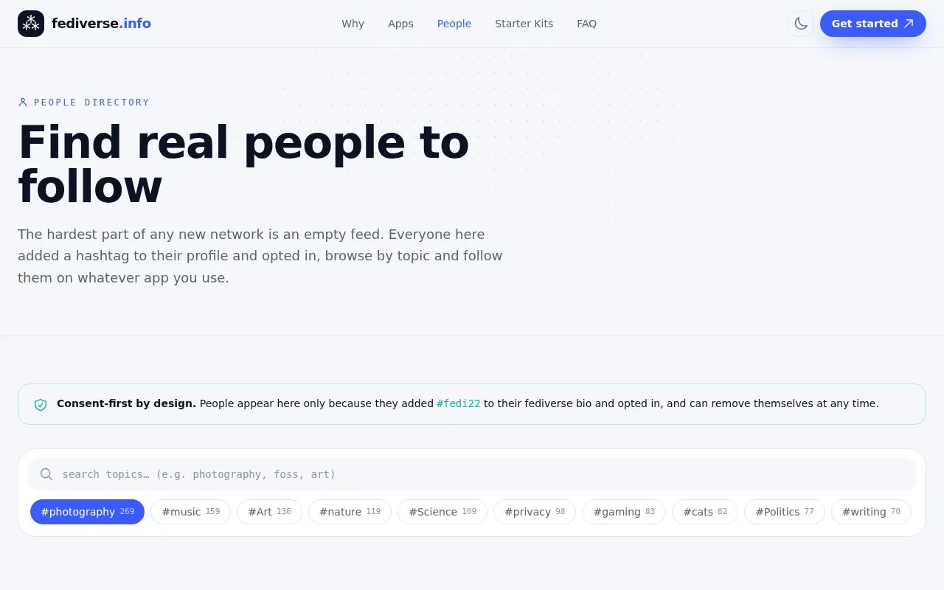Select the #Art topic chip
The width and height of the screenshot is (944, 590).
(269, 512)
